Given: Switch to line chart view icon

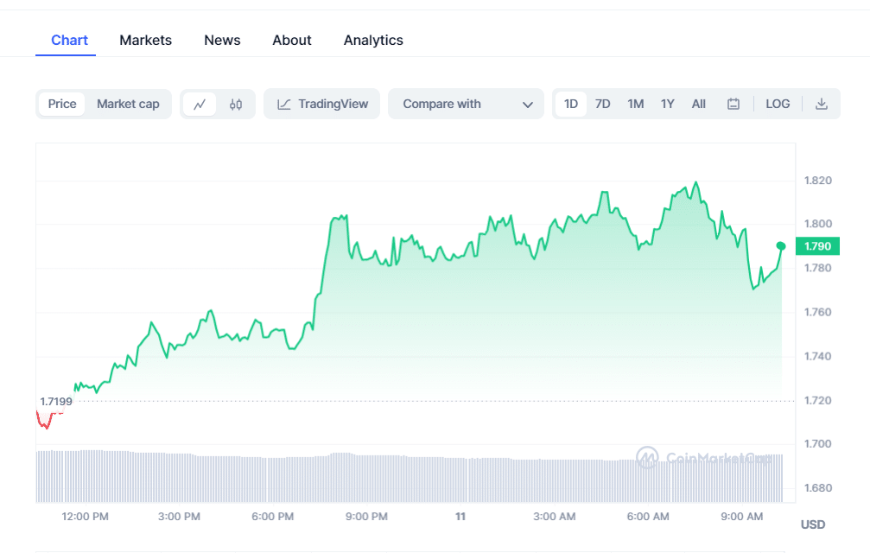Looking at the screenshot, I should point(200,104).
